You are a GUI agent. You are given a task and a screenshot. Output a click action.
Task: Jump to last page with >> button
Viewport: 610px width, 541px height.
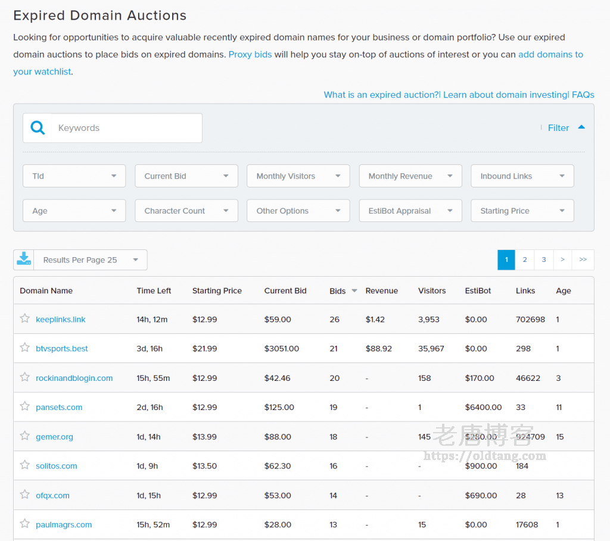pyautogui.click(x=583, y=260)
